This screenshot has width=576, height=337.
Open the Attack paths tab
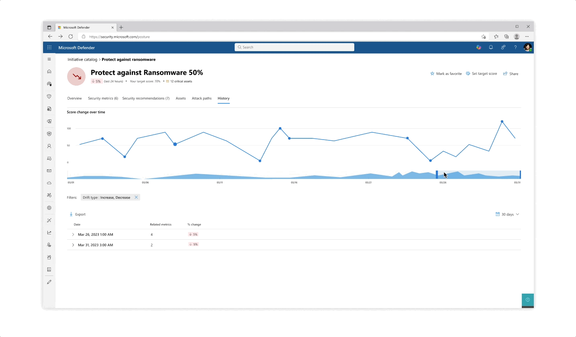click(202, 99)
